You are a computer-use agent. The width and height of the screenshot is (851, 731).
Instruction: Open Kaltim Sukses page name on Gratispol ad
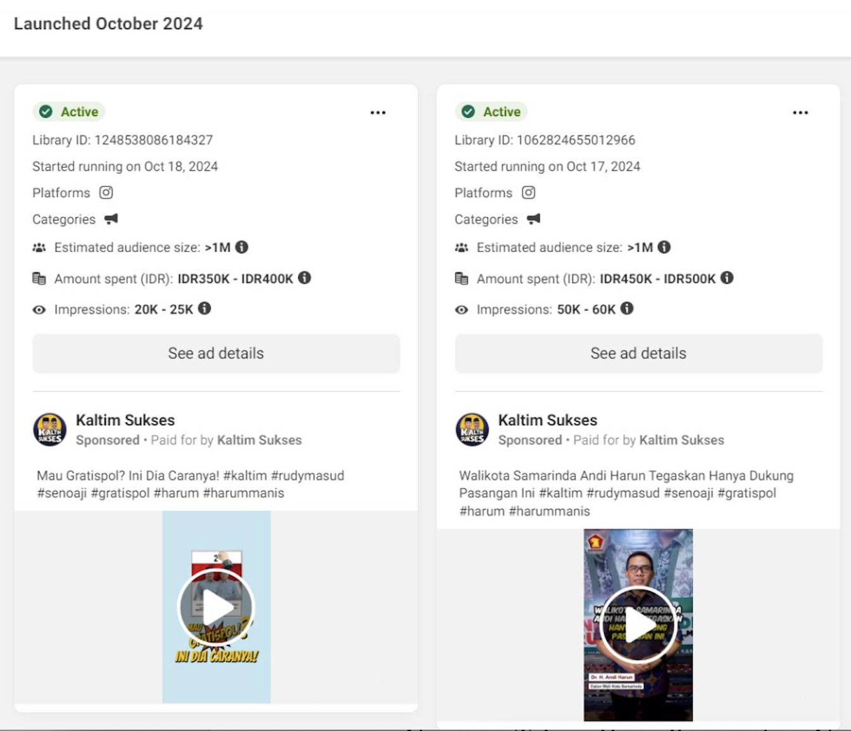tap(125, 420)
